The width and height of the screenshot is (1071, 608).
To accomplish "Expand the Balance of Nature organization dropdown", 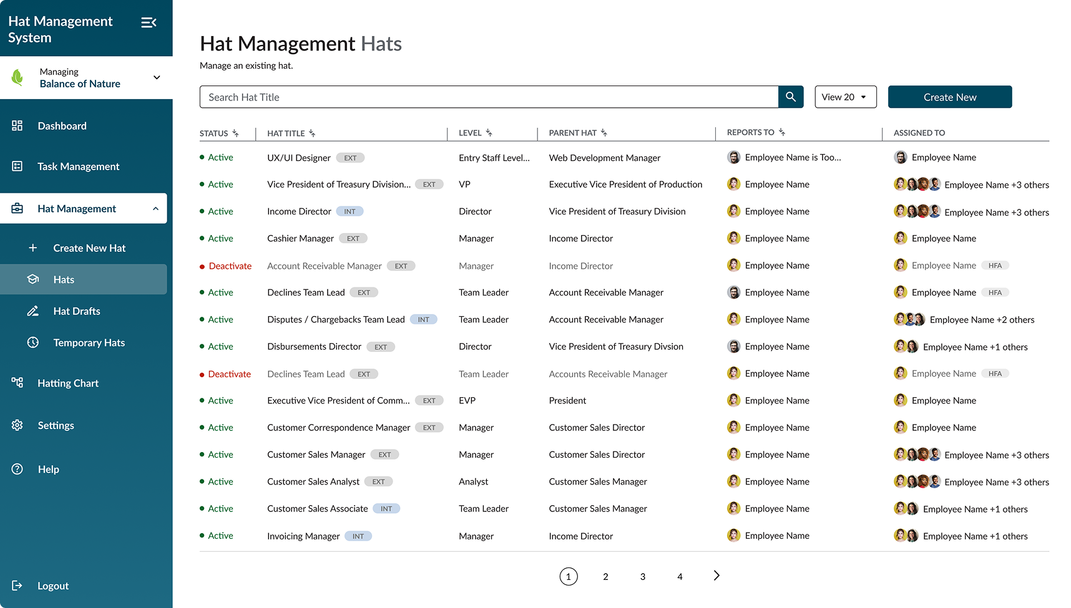I will tap(157, 78).
